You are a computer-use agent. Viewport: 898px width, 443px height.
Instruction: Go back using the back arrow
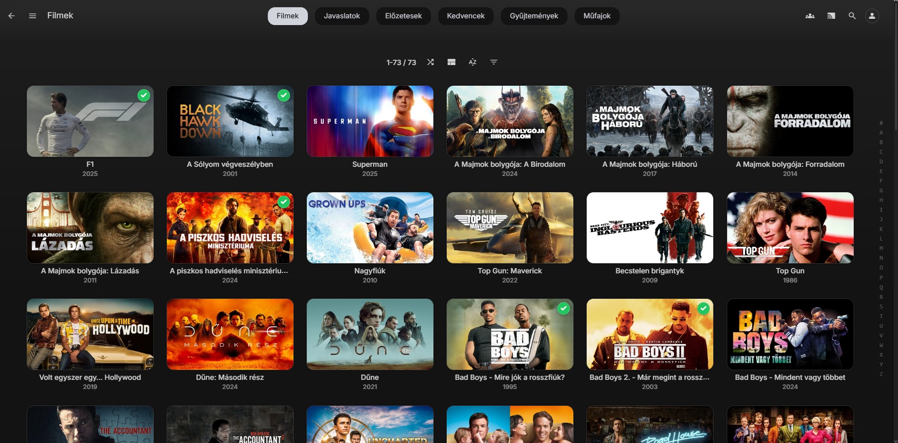click(12, 16)
